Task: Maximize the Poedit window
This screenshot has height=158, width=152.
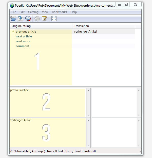Action: 126,4
